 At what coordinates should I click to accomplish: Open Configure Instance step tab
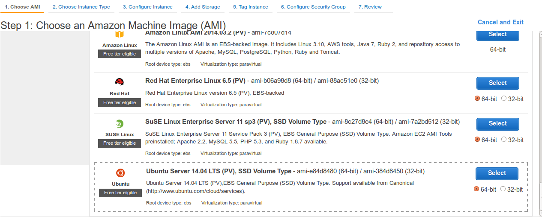[x=148, y=7]
